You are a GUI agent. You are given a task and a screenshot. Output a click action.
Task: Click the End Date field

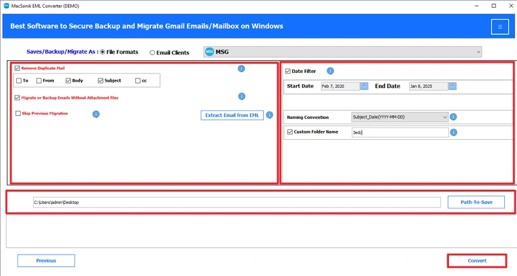point(428,86)
